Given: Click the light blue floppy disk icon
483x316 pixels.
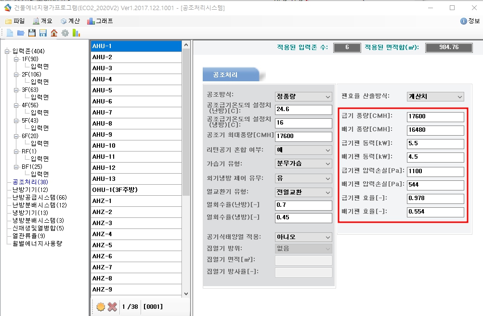Looking at the screenshot, I should [x=43, y=33].
